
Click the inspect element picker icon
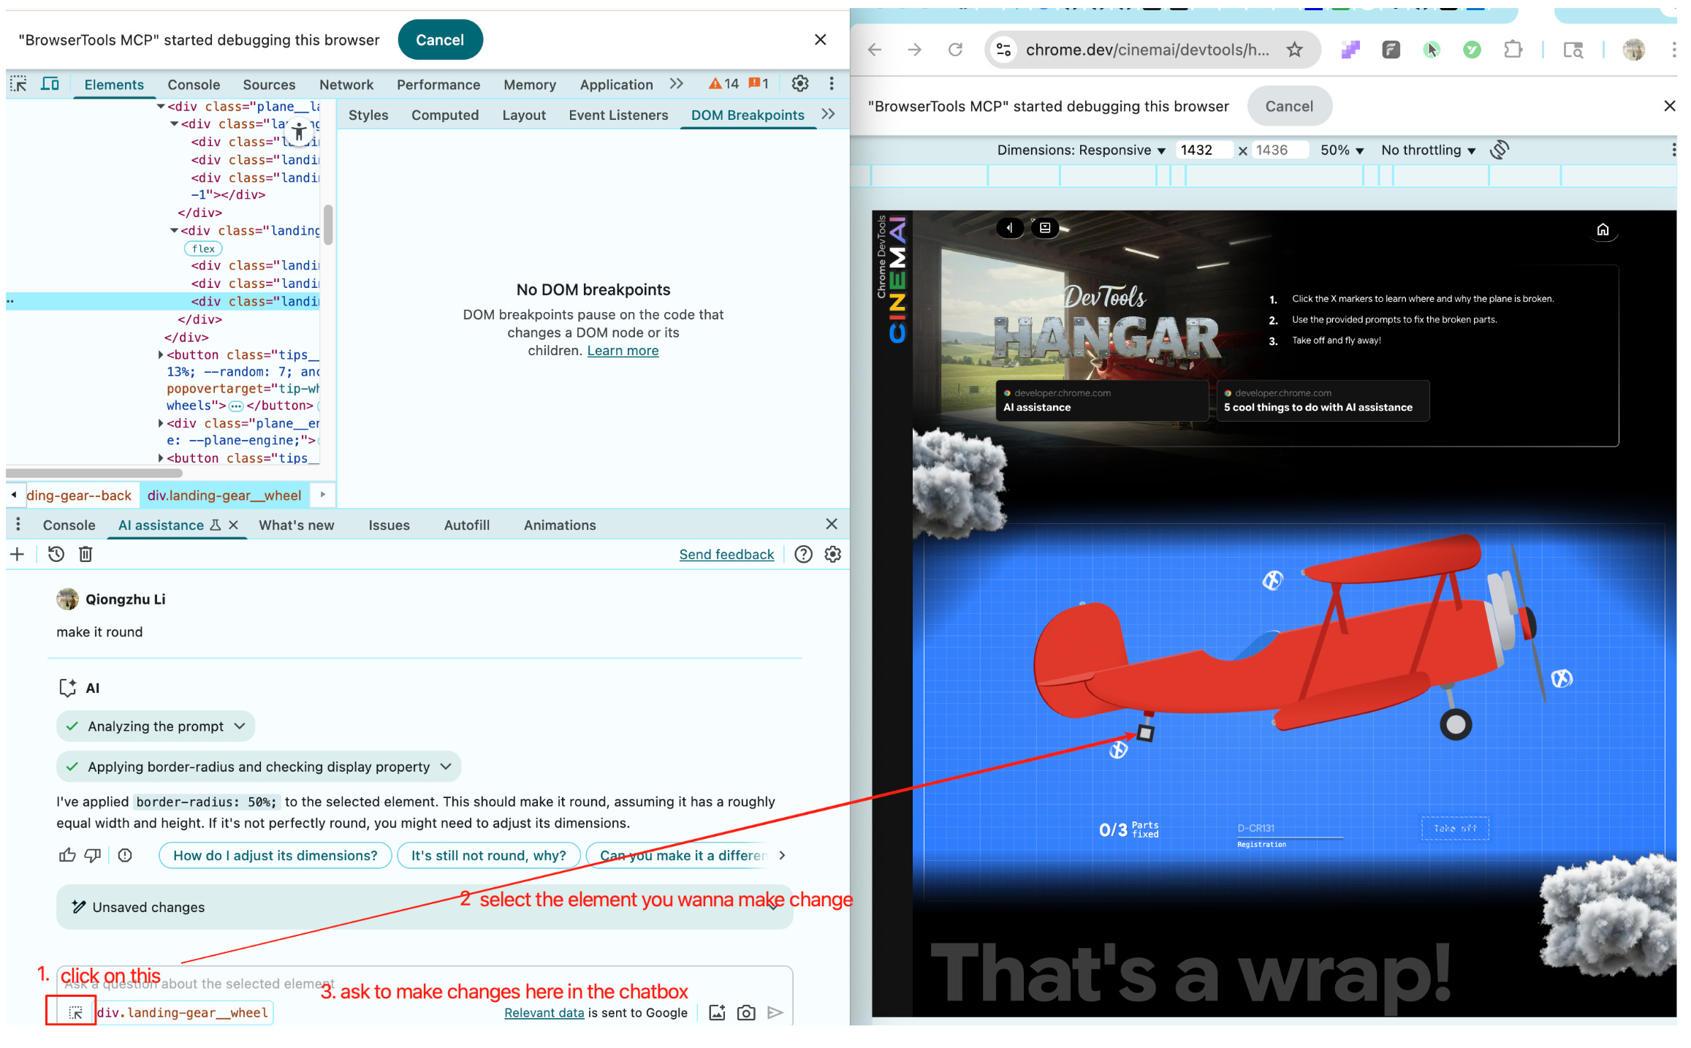pyautogui.click(x=18, y=84)
